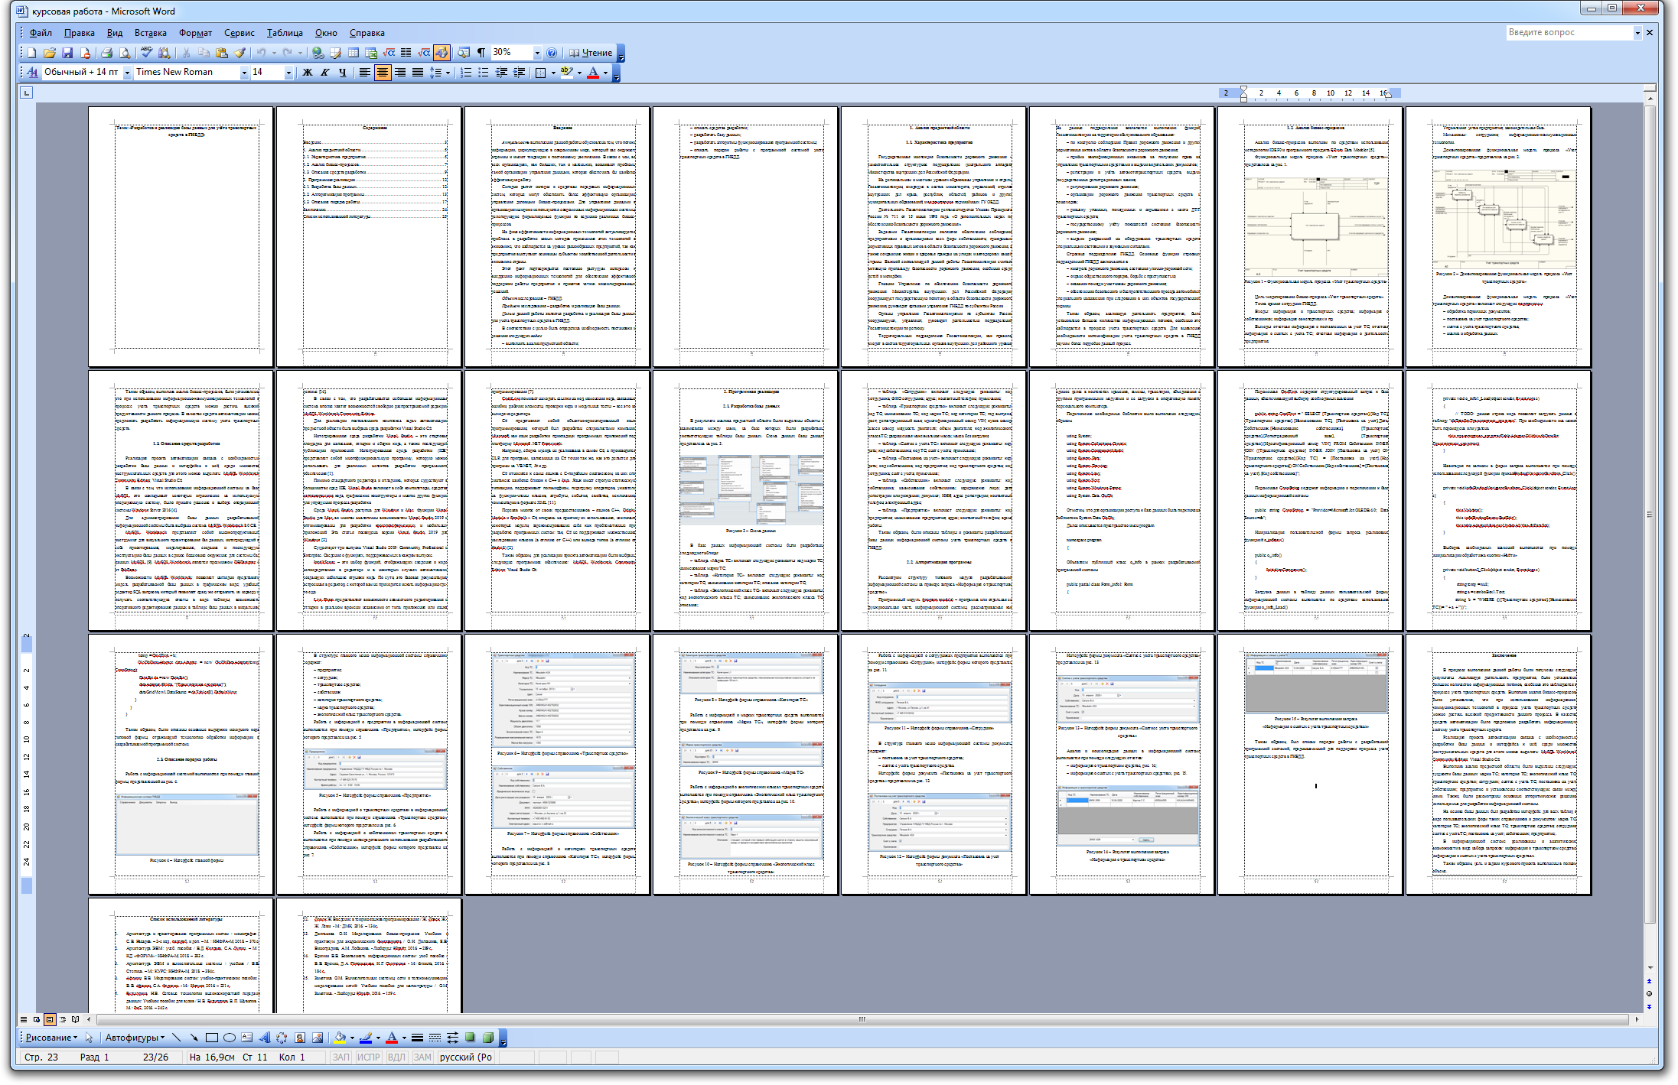
Task: Click the Spelling check icon
Action: coord(146,53)
